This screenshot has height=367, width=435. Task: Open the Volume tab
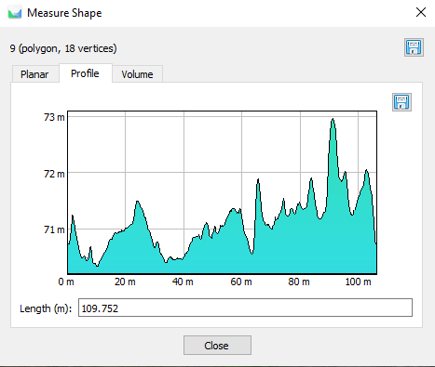click(x=137, y=74)
